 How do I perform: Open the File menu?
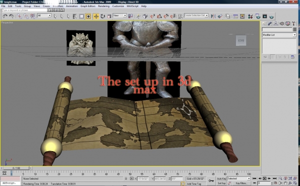coord(3,6)
